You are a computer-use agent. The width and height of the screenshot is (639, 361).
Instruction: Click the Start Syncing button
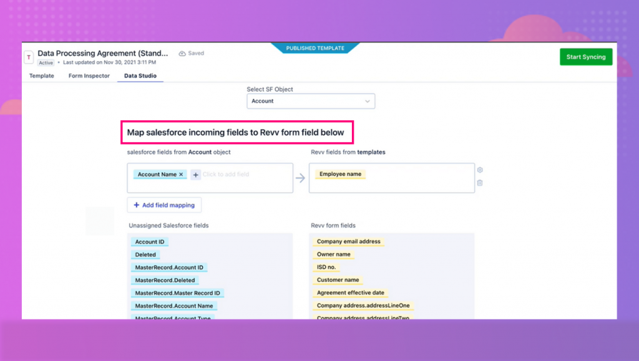click(x=586, y=57)
